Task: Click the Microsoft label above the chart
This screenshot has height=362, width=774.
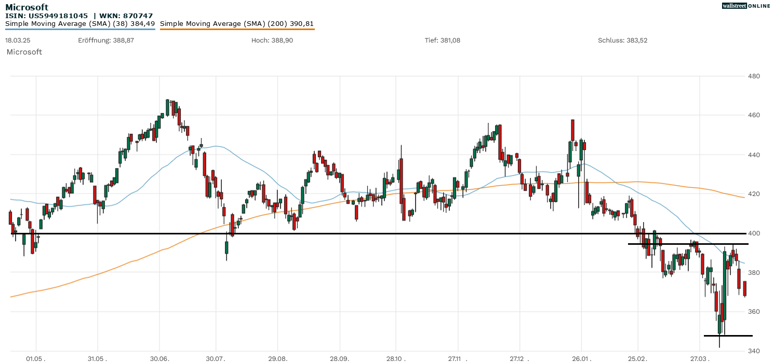Action: point(24,52)
